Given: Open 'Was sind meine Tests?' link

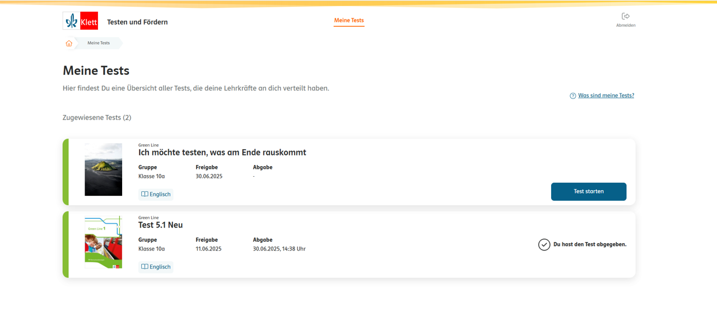Looking at the screenshot, I should [x=606, y=96].
